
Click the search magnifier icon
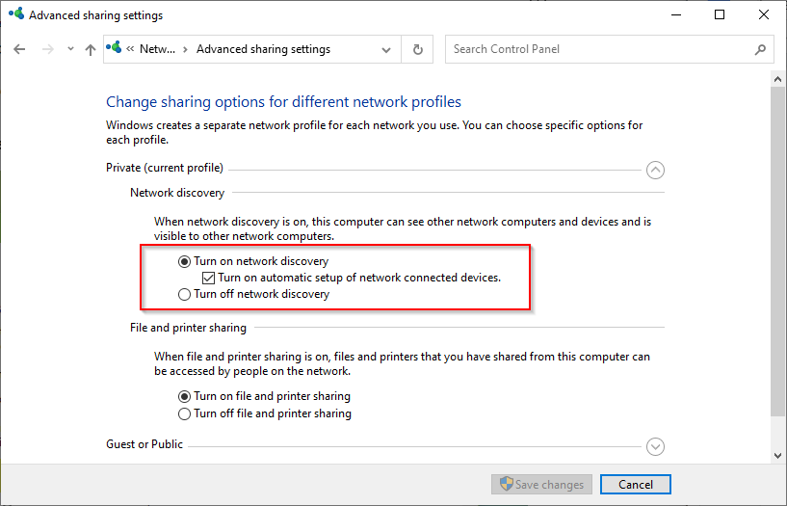pos(760,49)
